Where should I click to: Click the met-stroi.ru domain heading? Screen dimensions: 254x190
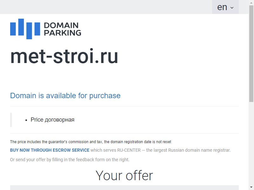click(x=64, y=56)
